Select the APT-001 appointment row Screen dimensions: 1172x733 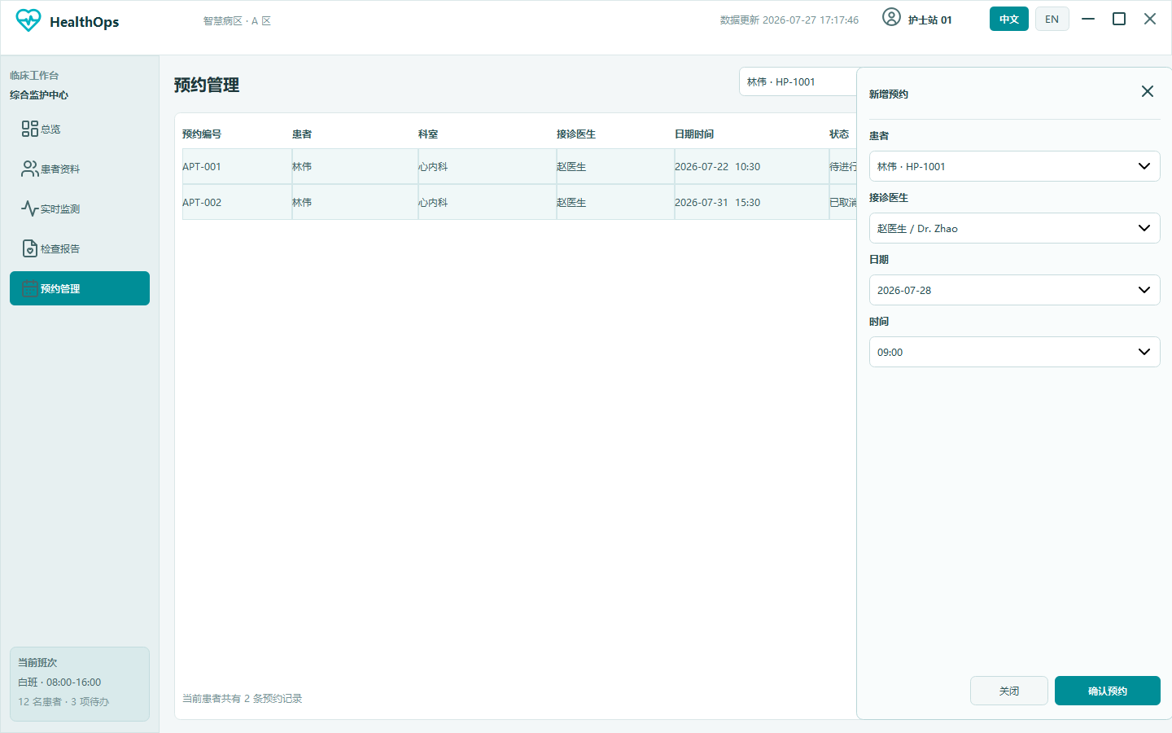pyautogui.click(x=519, y=166)
